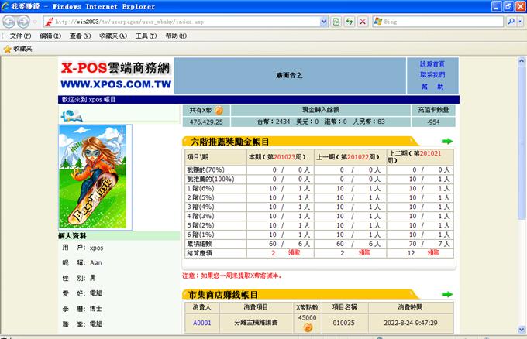Open the 收藏夹 menu in menu bar
The width and height of the screenshot is (527, 339).
click(x=113, y=36)
